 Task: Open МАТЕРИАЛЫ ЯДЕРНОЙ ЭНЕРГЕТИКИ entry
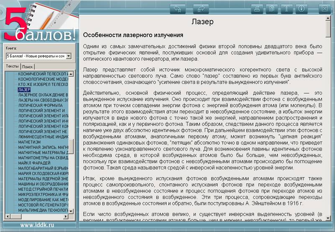pos(43,179)
